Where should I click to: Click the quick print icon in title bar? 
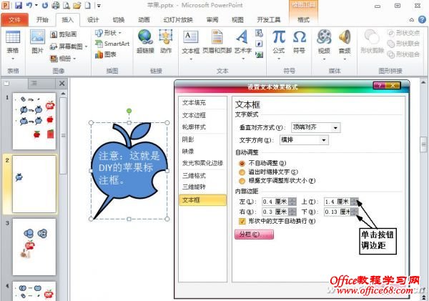56,5
